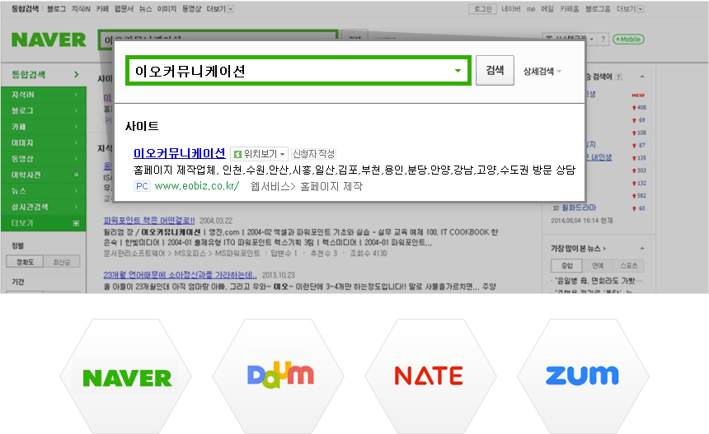Image resolution: width=709 pixels, height=434 pixels.
Task: Open the 이오커뮤니케이션 site link
Action: [x=179, y=153]
